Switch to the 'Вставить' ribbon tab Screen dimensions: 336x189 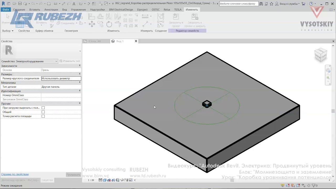[35, 9]
